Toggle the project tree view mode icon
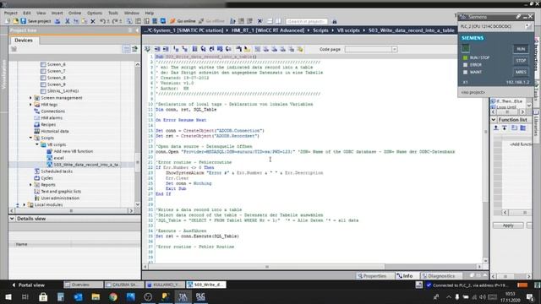 (x=127, y=49)
